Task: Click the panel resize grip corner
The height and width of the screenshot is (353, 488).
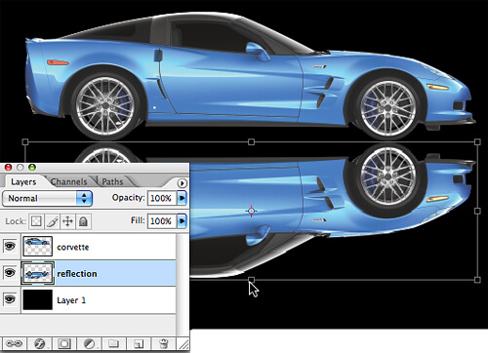Action: (x=183, y=344)
